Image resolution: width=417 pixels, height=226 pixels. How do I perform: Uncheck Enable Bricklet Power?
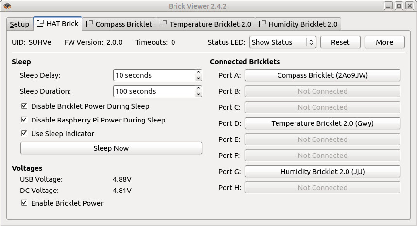tap(24, 203)
